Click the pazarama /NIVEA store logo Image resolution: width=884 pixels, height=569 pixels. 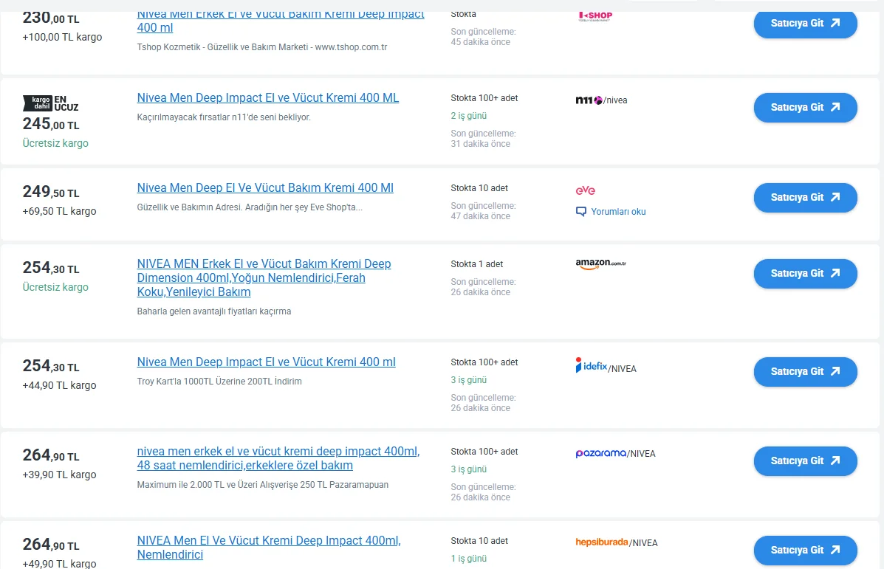(x=615, y=454)
